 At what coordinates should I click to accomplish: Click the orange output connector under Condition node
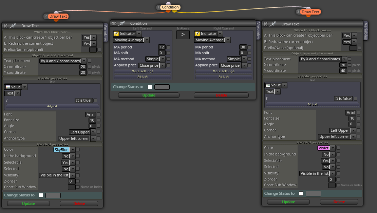pos(168,11)
